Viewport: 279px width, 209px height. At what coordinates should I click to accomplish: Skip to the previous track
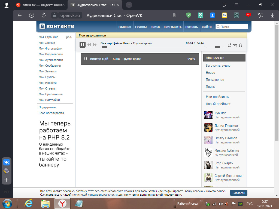pos(89,45)
